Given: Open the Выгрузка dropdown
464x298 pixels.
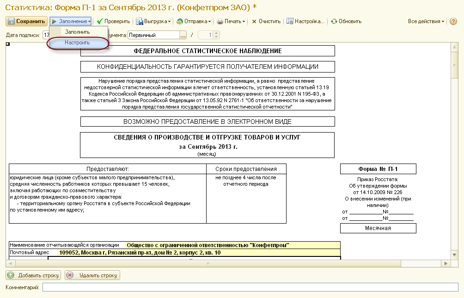Looking at the screenshot, I should [153, 21].
